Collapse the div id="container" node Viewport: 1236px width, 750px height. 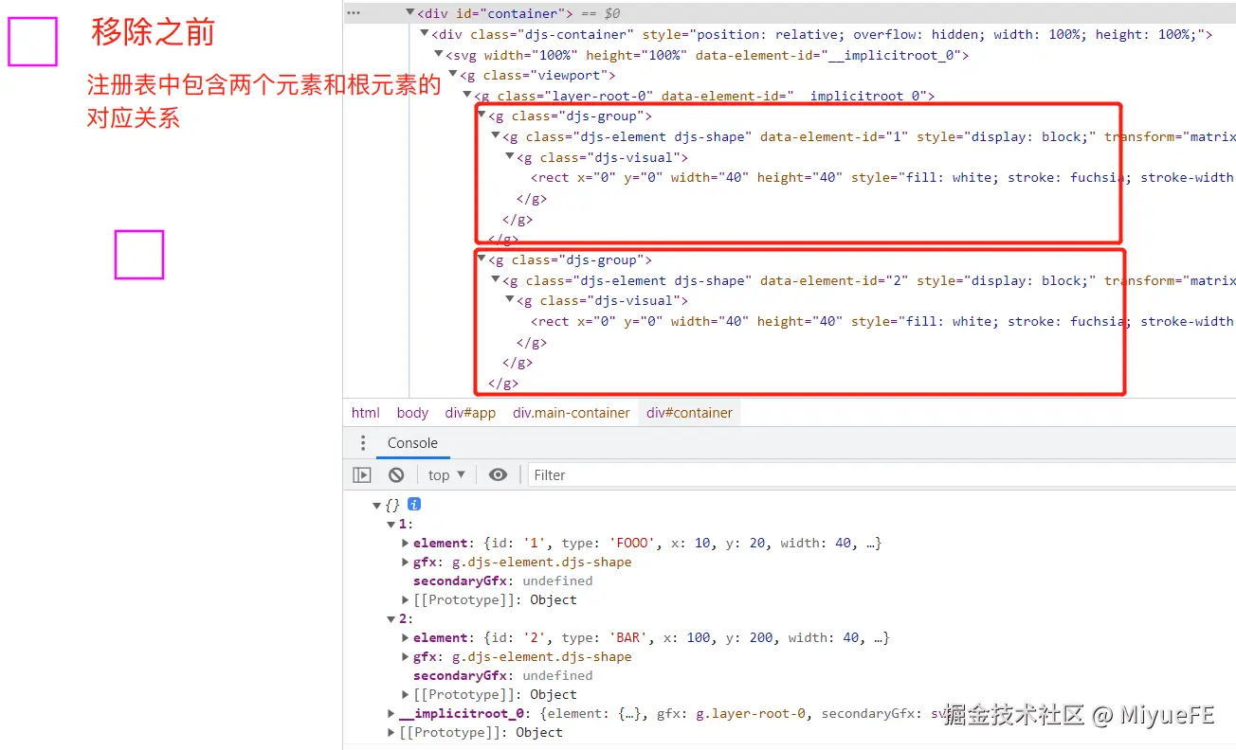[x=410, y=13]
